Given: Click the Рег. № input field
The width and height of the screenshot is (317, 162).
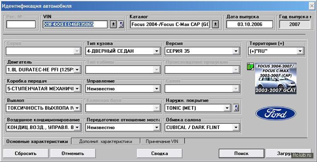Looking at the screenshot, I should pyautogui.click(x=21, y=25).
